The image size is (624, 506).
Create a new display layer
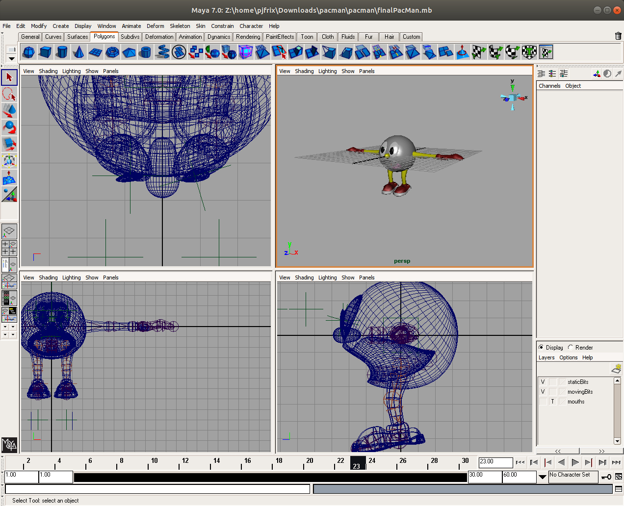click(616, 368)
